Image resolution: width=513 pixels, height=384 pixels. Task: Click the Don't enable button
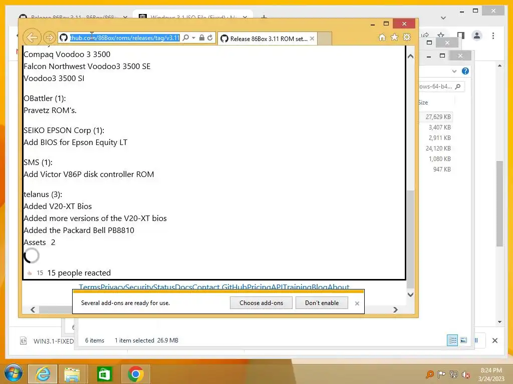[x=322, y=302]
